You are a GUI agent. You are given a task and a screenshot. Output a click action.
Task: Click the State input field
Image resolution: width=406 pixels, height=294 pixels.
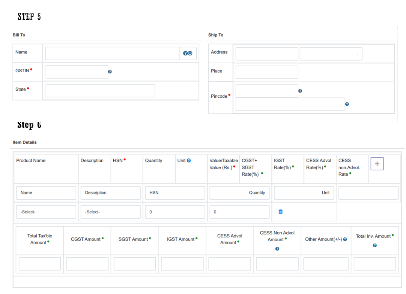tap(100, 91)
